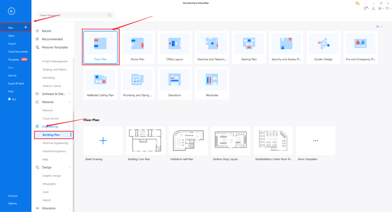The height and width of the screenshot is (212, 392).
Task: Open Reflected Ceiling Plan icon
Action: [100, 80]
